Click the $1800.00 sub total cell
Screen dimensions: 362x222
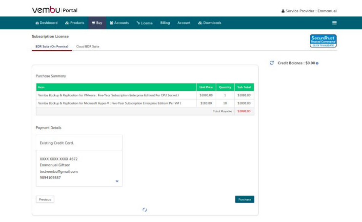point(244,103)
